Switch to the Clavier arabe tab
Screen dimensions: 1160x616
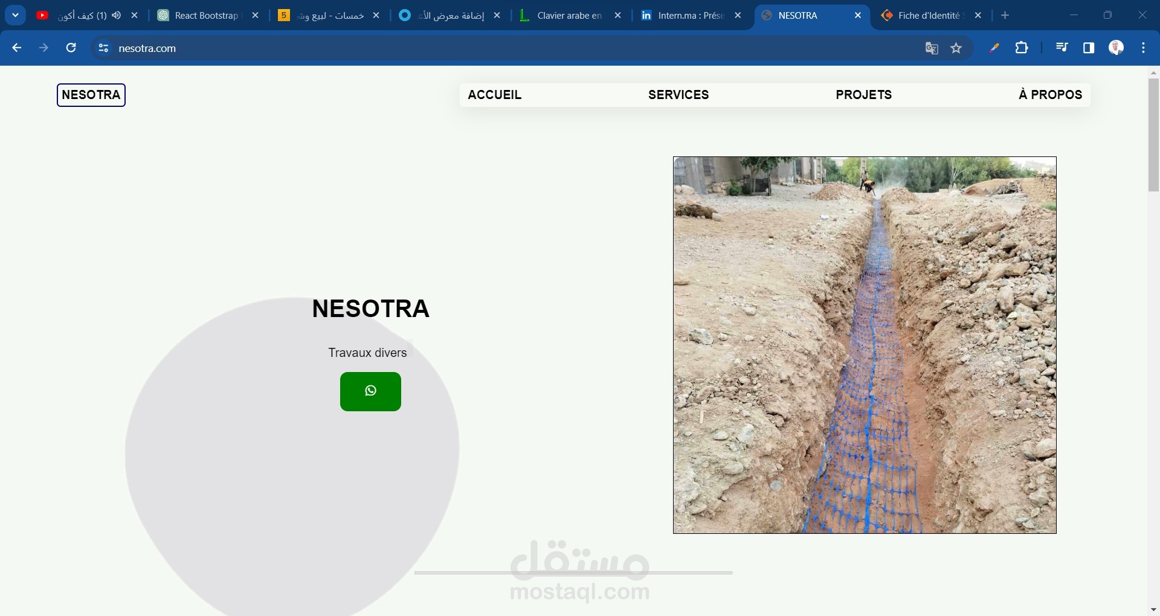[568, 16]
